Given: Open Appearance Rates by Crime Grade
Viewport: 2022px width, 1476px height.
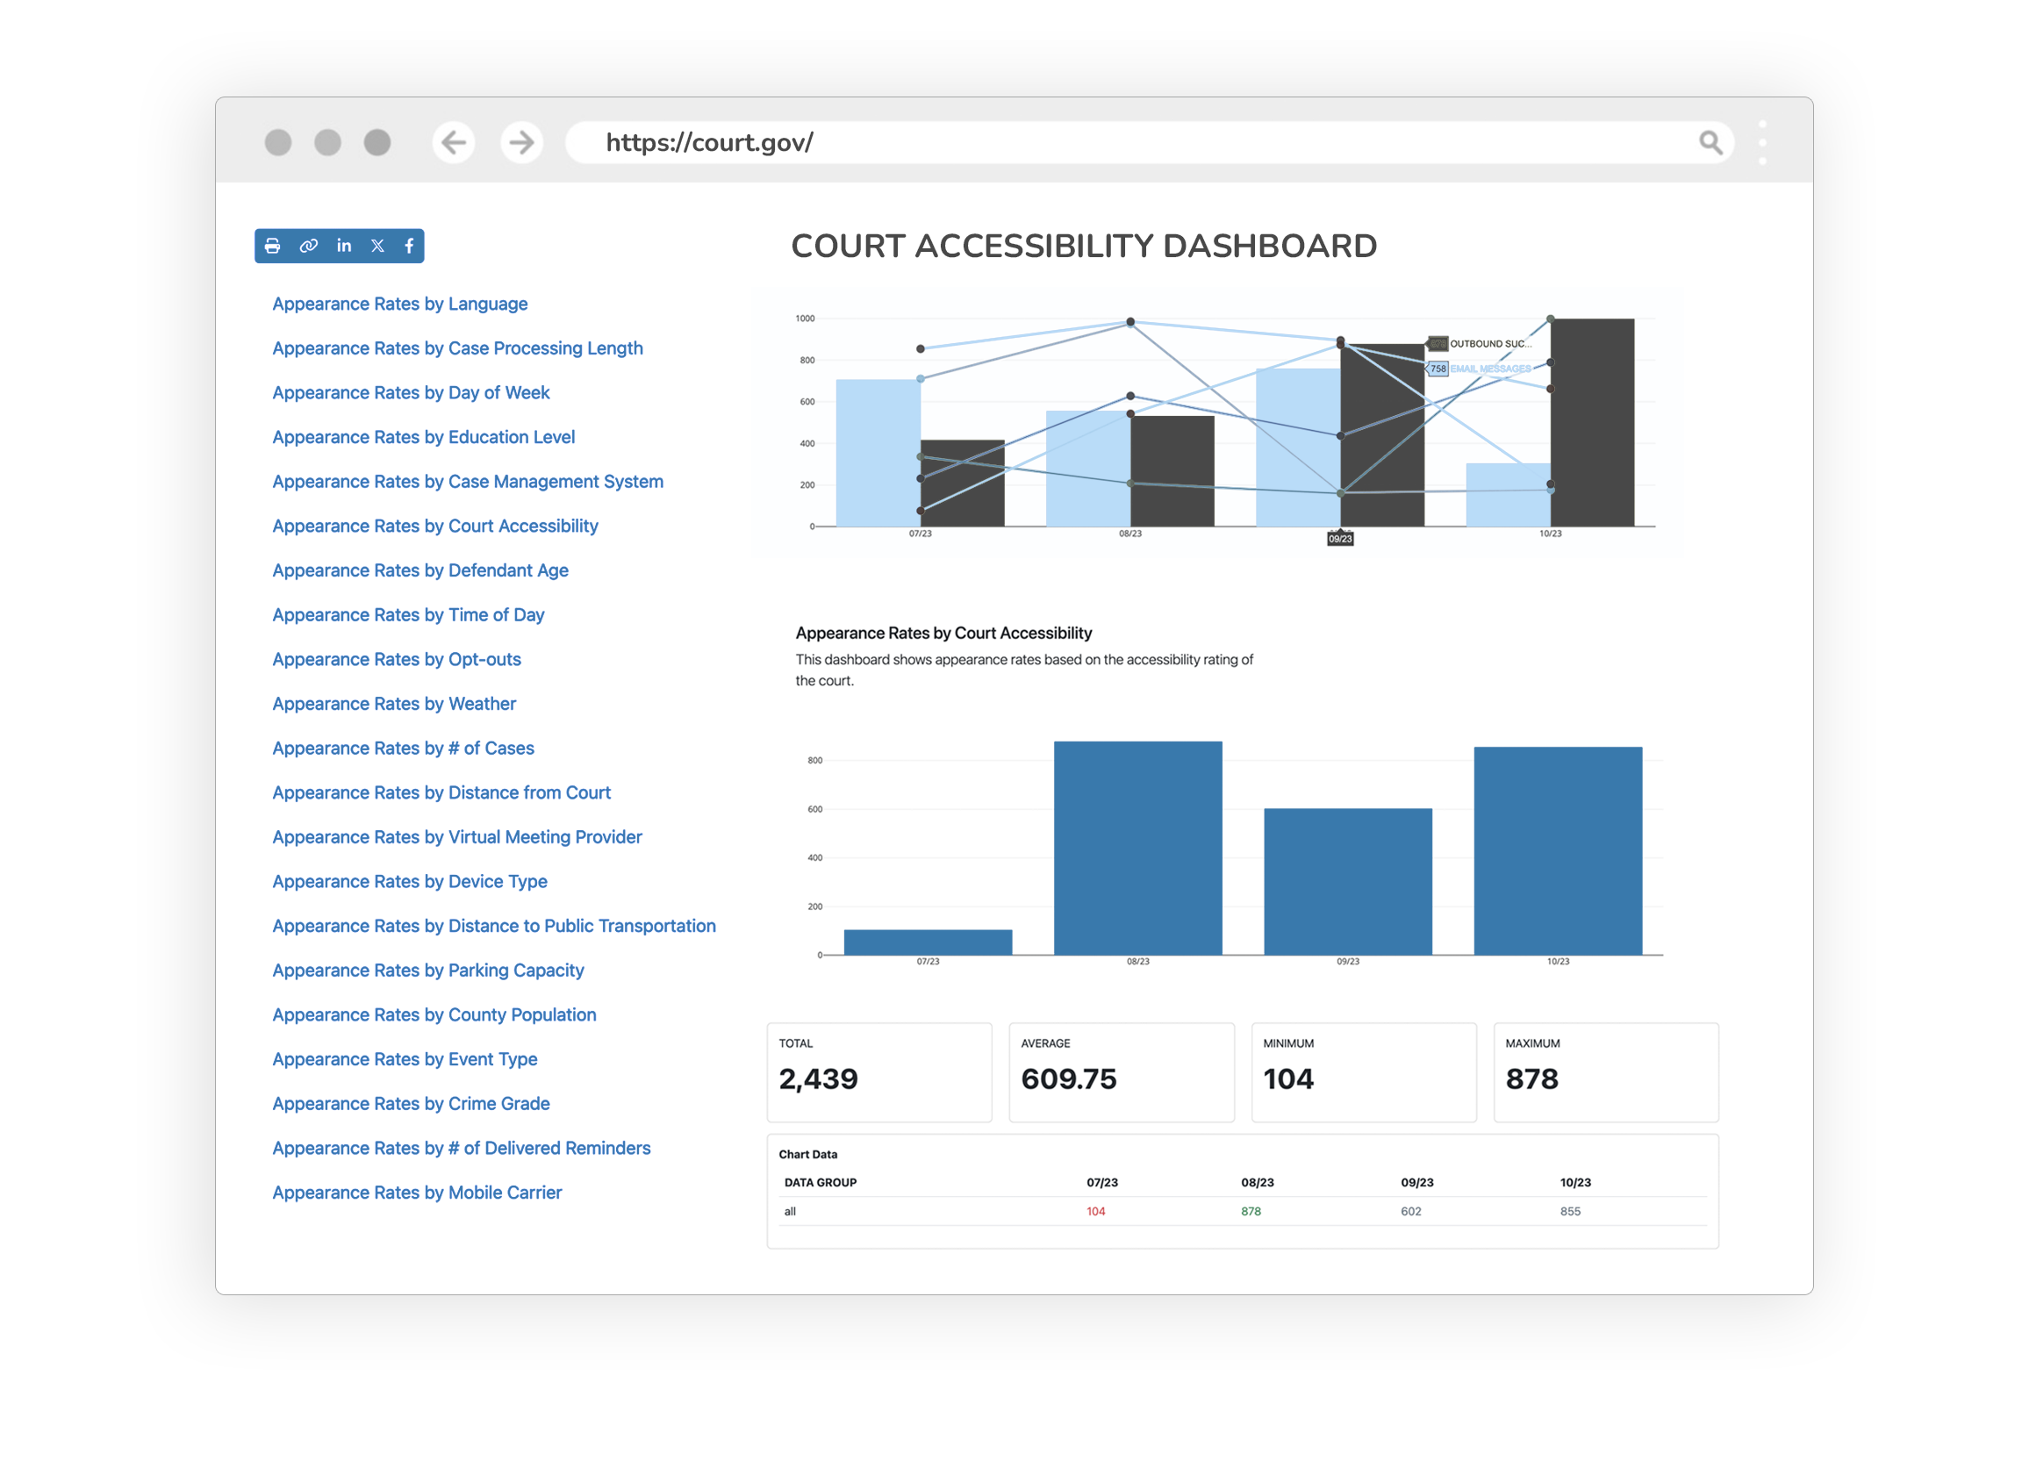Looking at the screenshot, I should click(x=411, y=1103).
